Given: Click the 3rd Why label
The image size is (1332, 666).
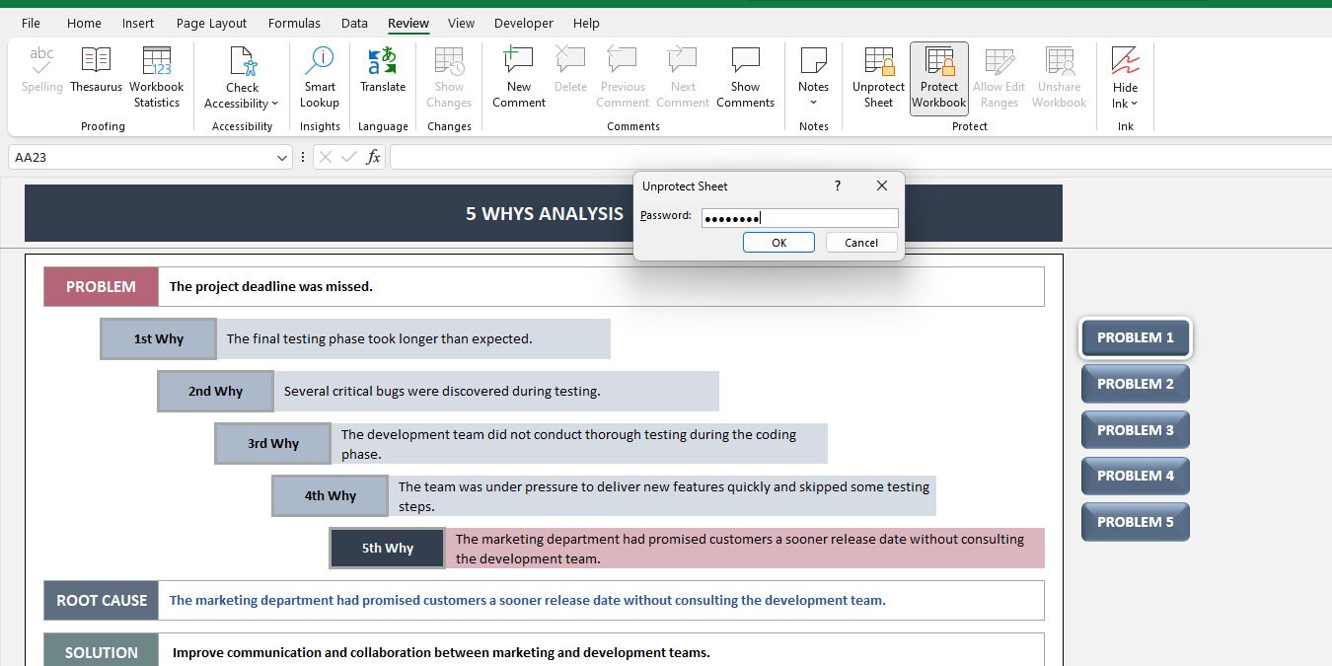Looking at the screenshot, I should point(272,443).
